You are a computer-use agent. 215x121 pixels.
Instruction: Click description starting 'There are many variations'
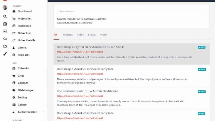click(122, 81)
